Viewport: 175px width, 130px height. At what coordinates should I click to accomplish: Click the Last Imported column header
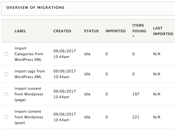point(163,31)
